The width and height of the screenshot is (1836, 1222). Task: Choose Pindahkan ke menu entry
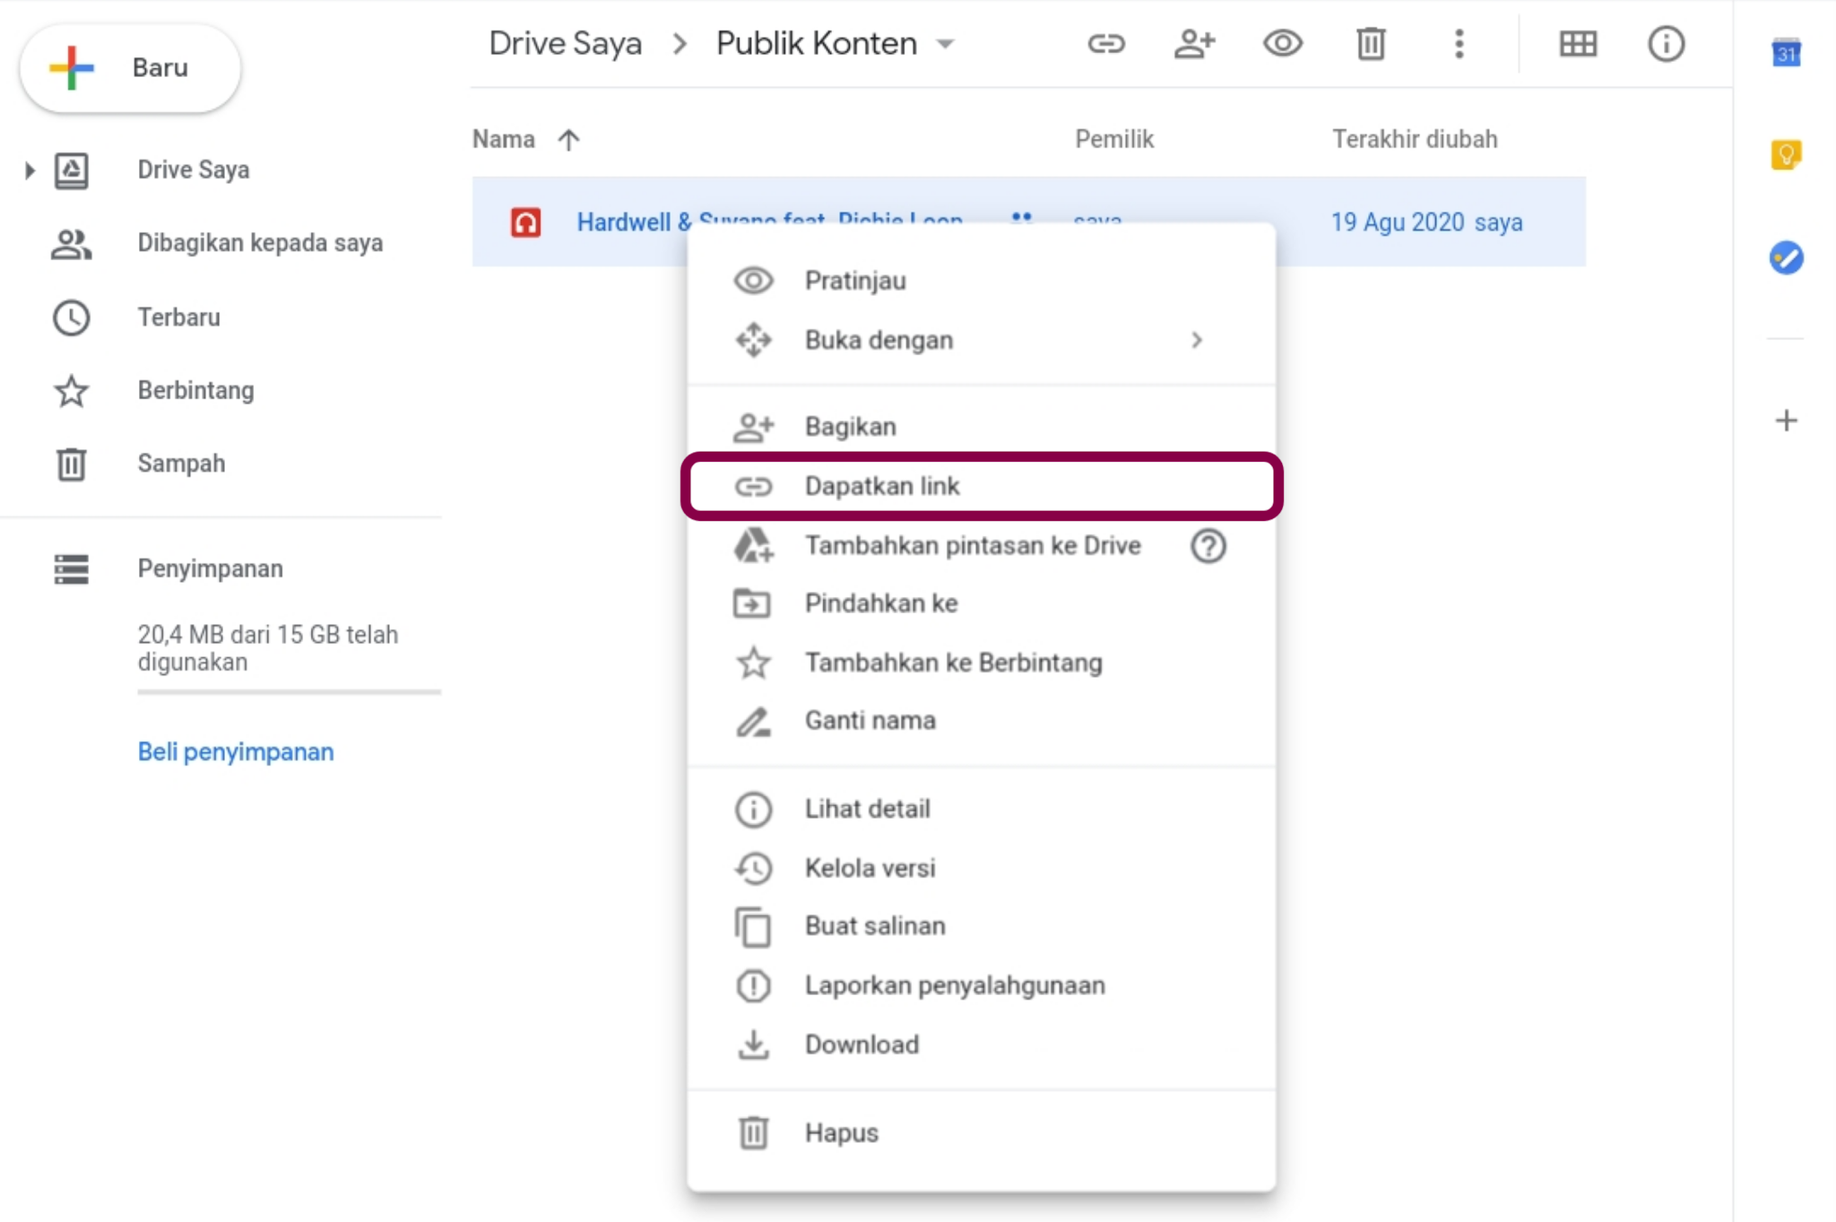coord(981,603)
